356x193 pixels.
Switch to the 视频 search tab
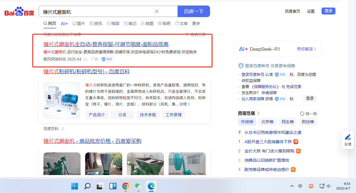[113, 23]
